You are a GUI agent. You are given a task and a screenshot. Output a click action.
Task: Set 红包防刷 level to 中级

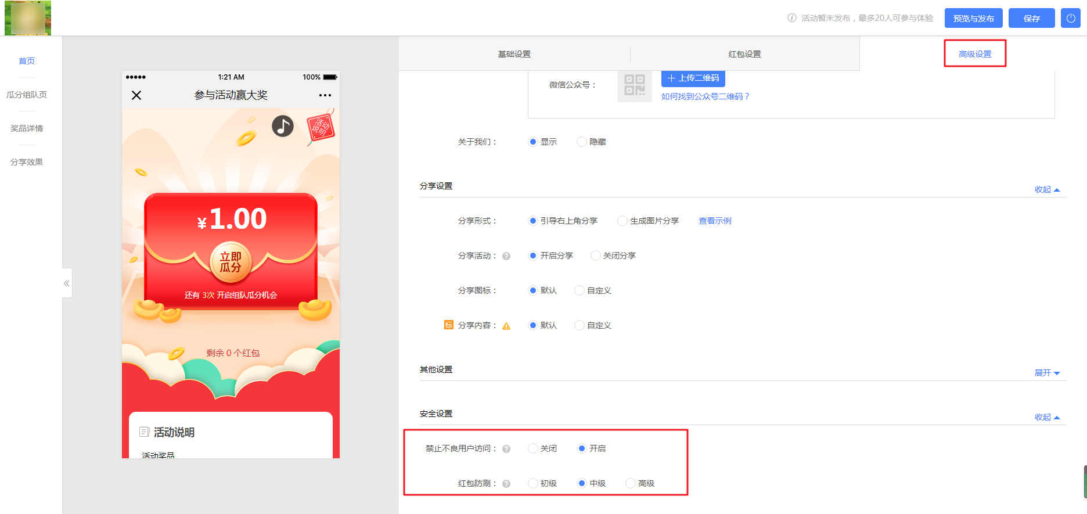(592, 483)
